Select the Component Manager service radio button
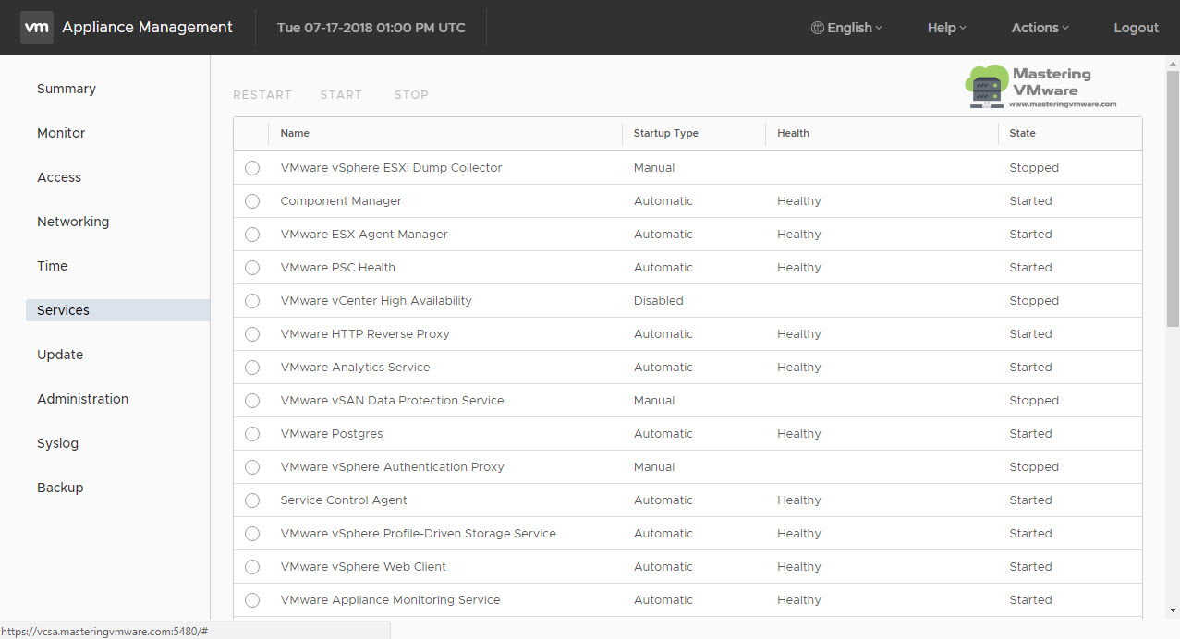The width and height of the screenshot is (1180, 639). [x=252, y=201]
